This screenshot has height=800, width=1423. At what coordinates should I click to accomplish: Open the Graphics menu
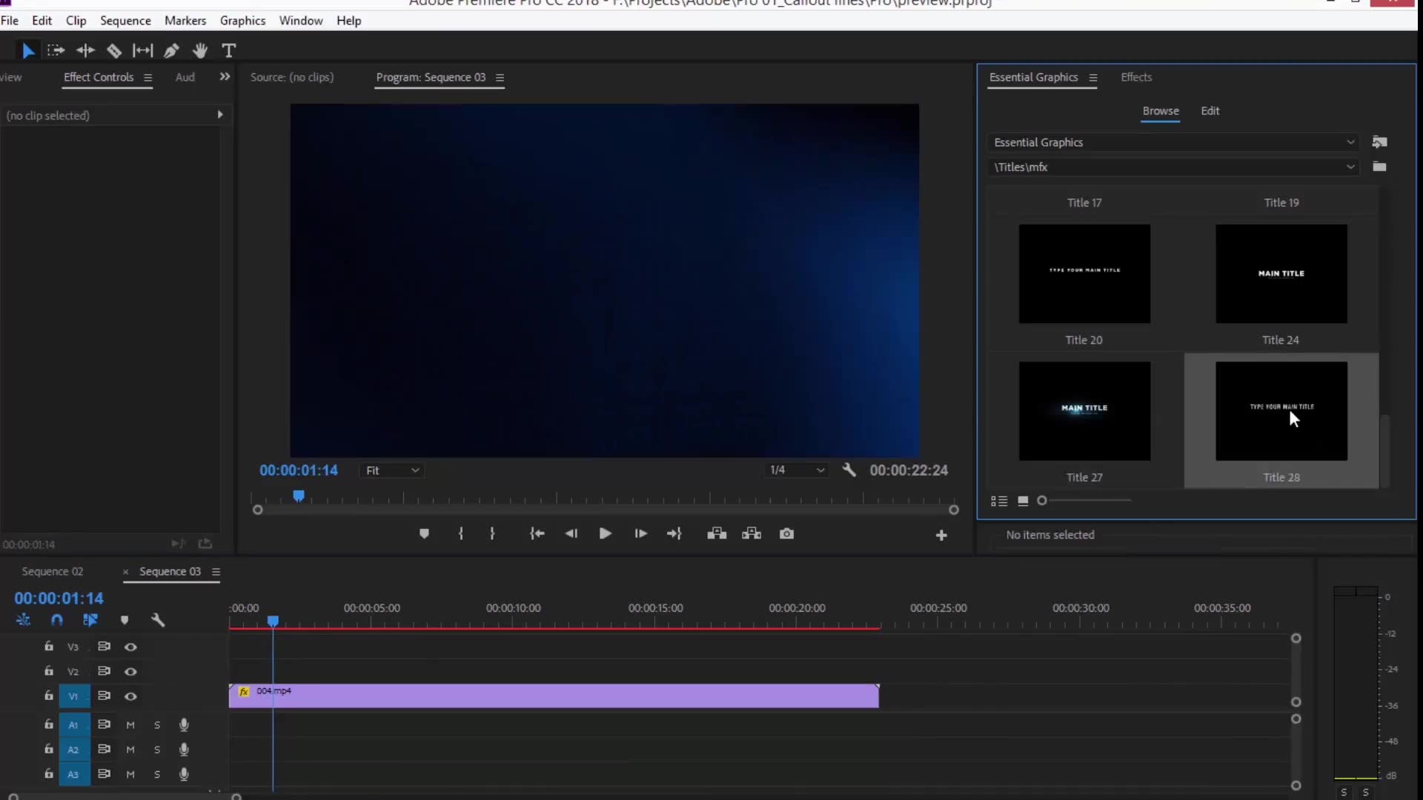[242, 21]
